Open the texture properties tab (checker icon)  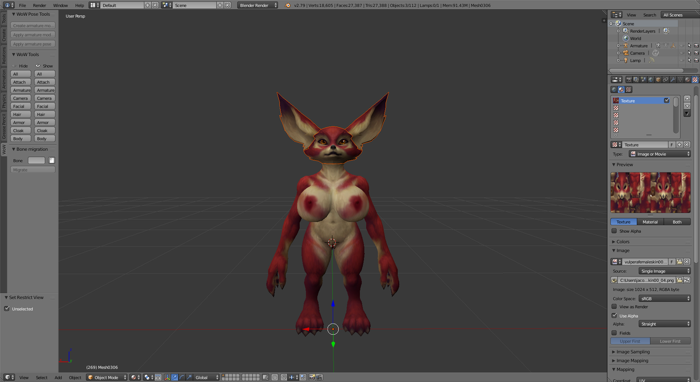(695, 80)
